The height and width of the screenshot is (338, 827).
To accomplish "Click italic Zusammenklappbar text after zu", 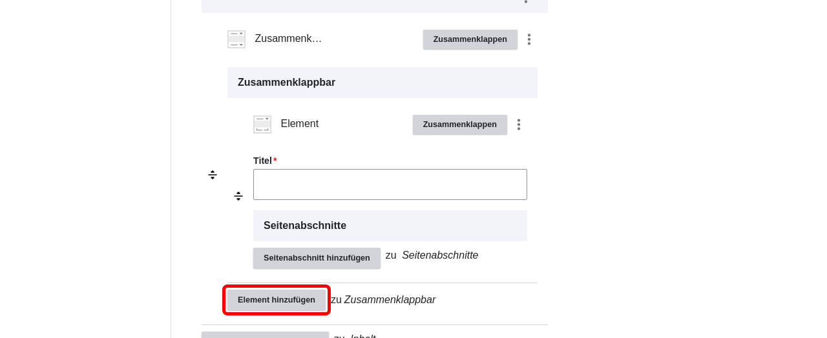I will (390, 300).
